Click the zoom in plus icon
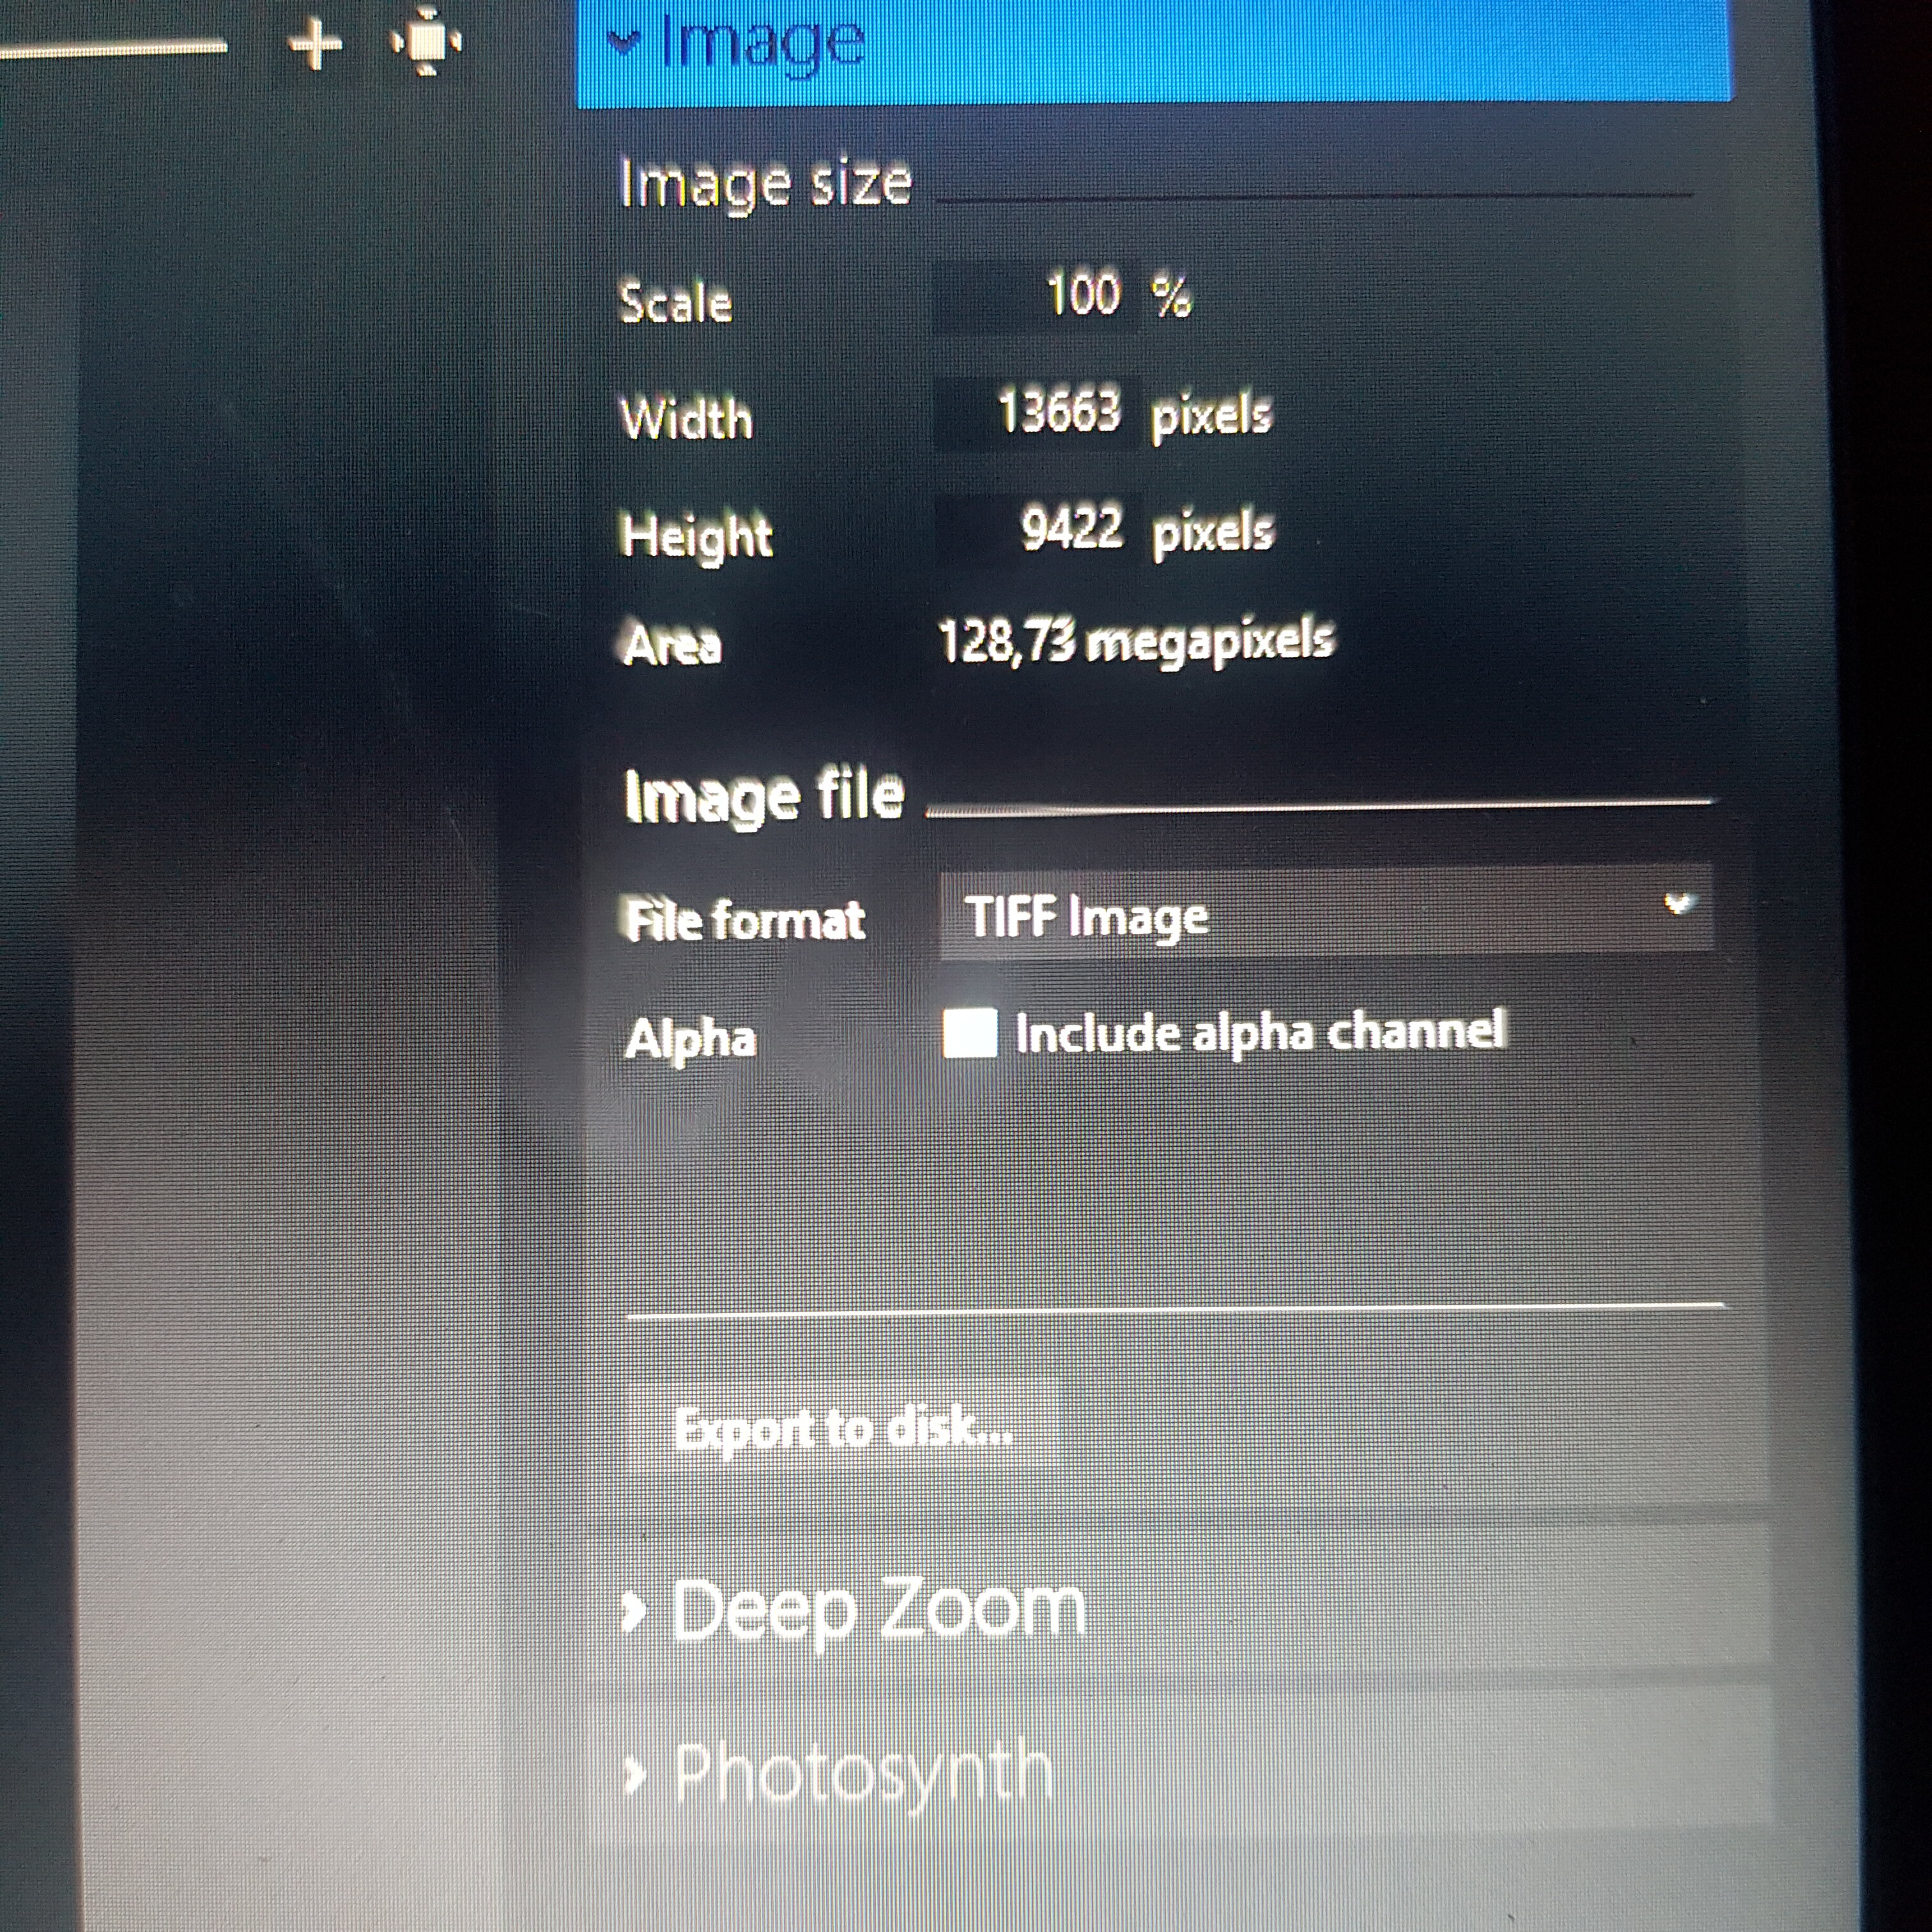Image resolution: width=1932 pixels, height=1932 pixels. (315, 45)
